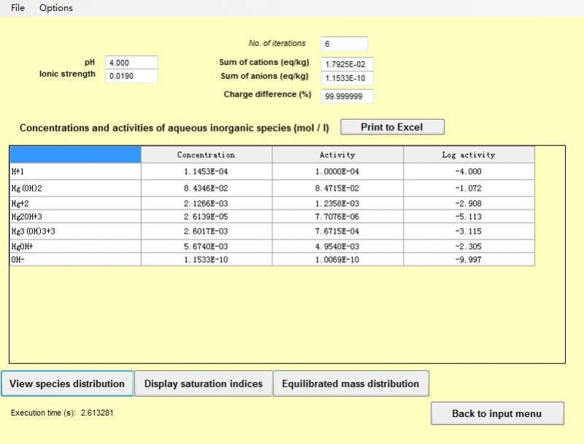Click Display saturation indices button
This screenshot has width=584, height=444.
pos(204,383)
